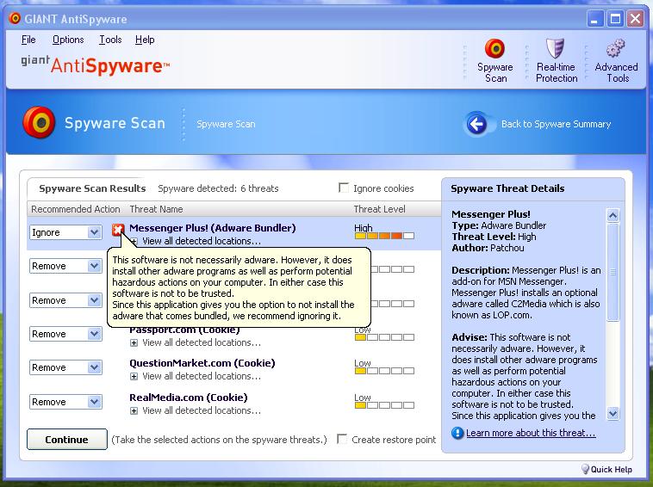Click the threat details scrollbar thumb
Screen dimensions: 653x487
tap(613, 272)
